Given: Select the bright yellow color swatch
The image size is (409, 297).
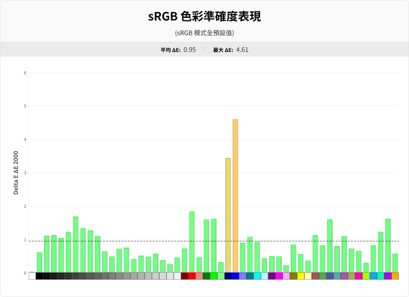Looking at the screenshot, I should 301,276.
